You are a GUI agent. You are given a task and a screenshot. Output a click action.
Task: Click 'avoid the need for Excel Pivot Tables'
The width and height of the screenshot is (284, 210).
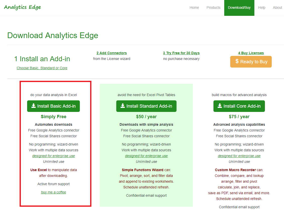[x=146, y=95]
